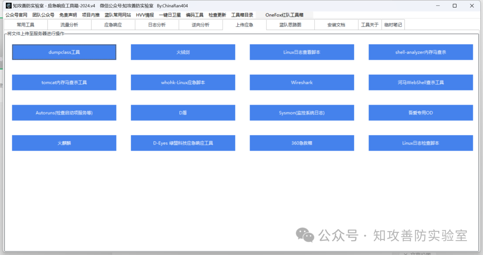Open 蓝队常用网站 menu
This screenshot has height=255, width=483.
pos(118,15)
